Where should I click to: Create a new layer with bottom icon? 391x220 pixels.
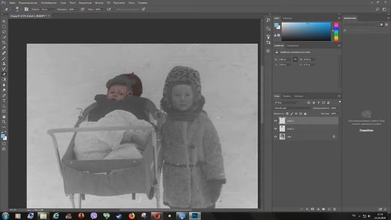tap(329, 209)
